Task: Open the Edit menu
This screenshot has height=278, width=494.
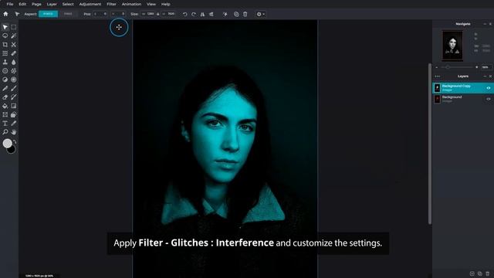Action: click(x=22, y=4)
